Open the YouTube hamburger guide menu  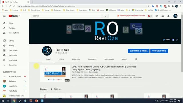[4, 16]
